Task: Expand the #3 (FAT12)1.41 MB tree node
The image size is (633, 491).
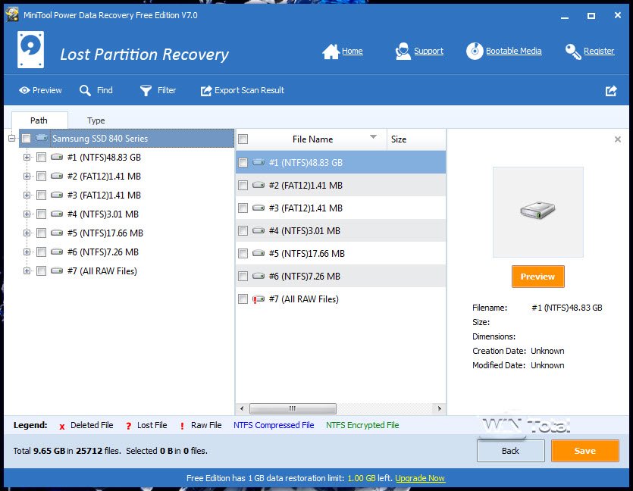Action: click(x=27, y=195)
